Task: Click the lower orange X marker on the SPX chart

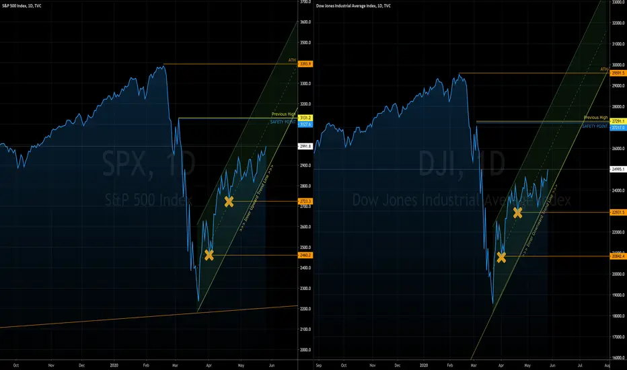Action: click(209, 255)
